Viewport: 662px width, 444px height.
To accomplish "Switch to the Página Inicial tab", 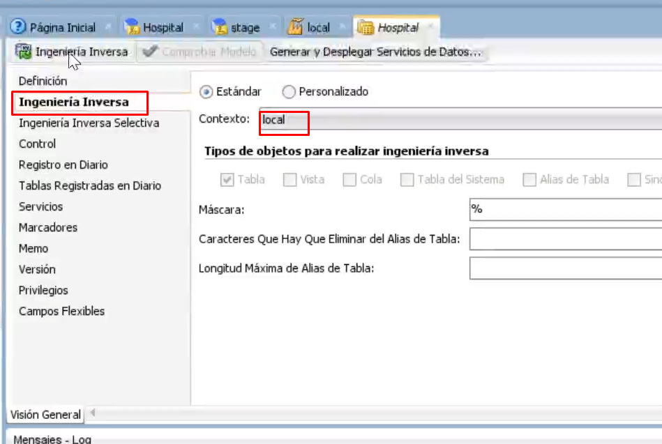I will [x=61, y=27].
